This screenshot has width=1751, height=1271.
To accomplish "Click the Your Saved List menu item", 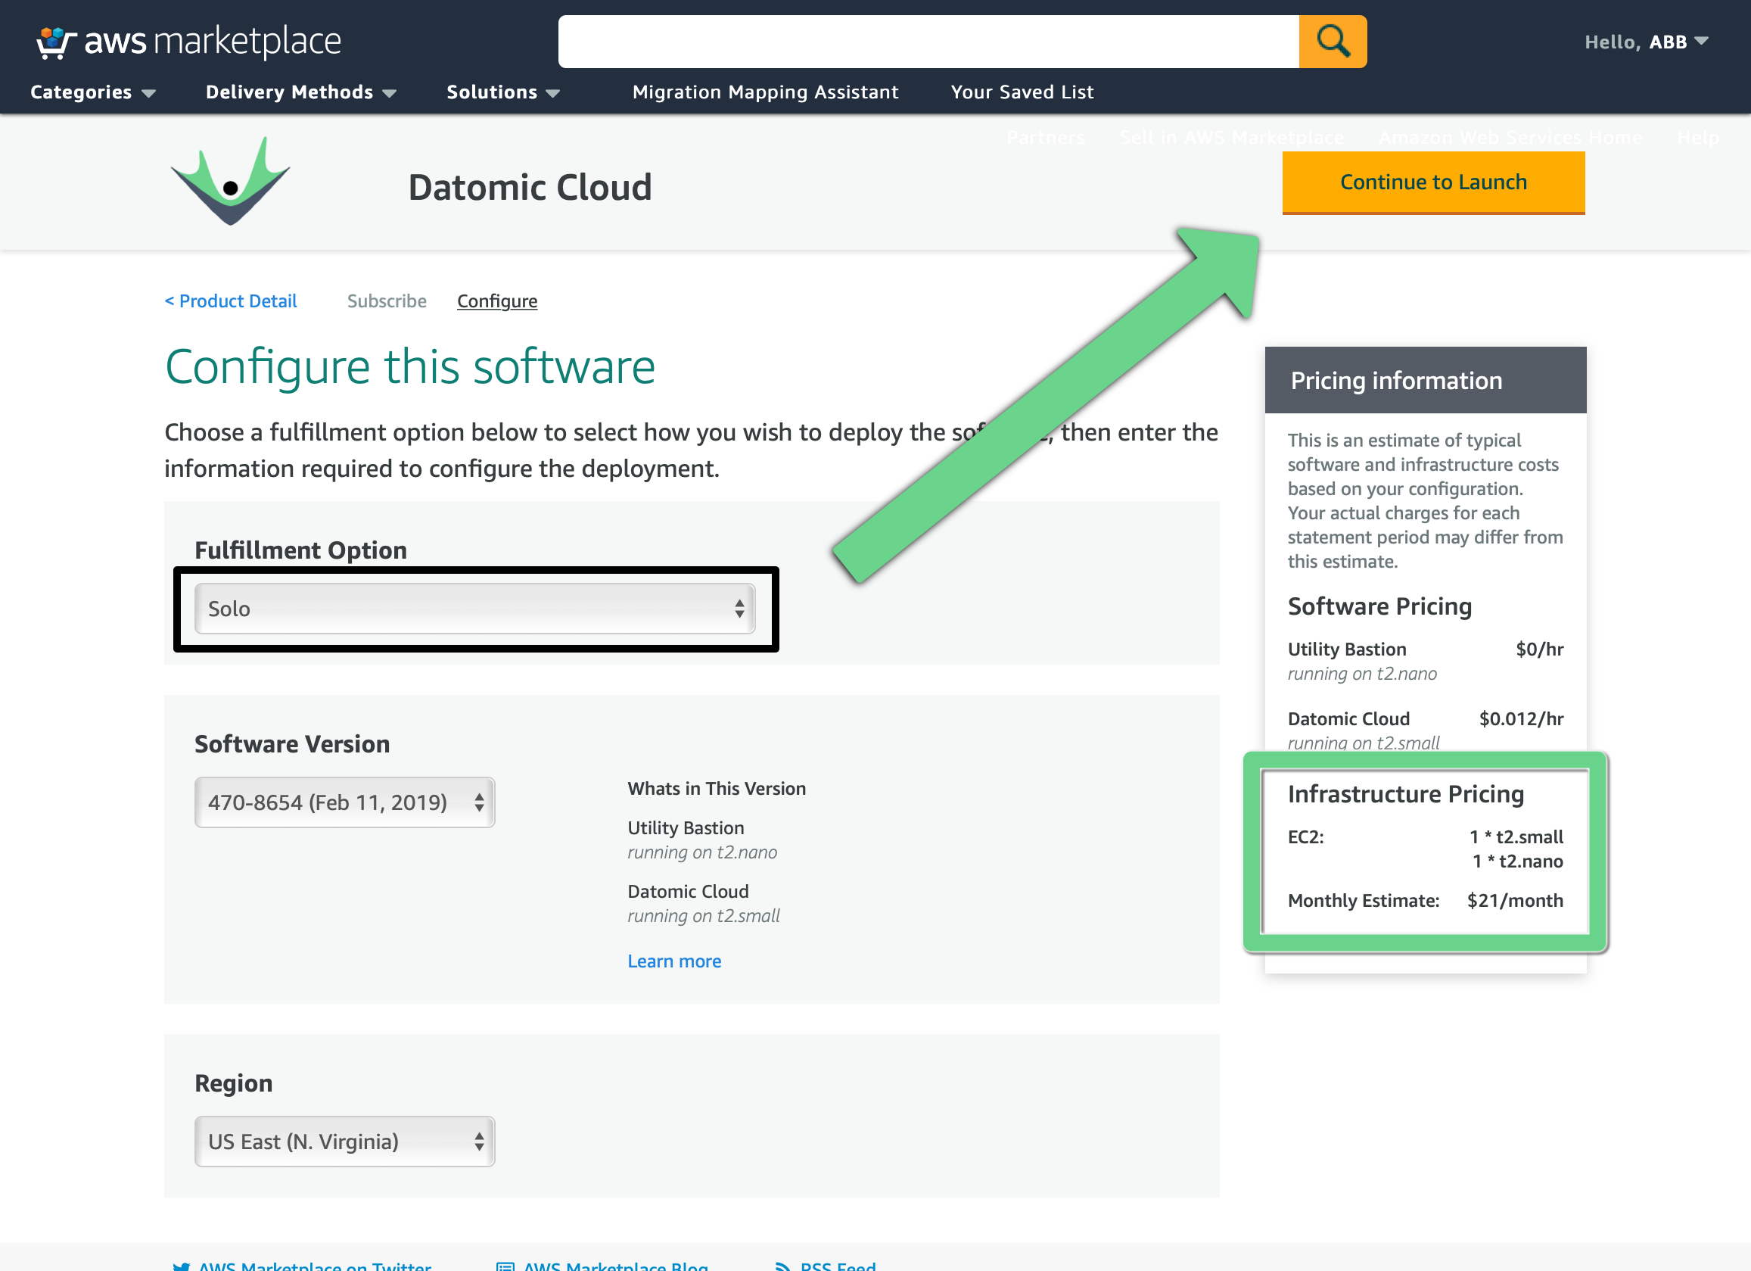I will pos(1022,91).
